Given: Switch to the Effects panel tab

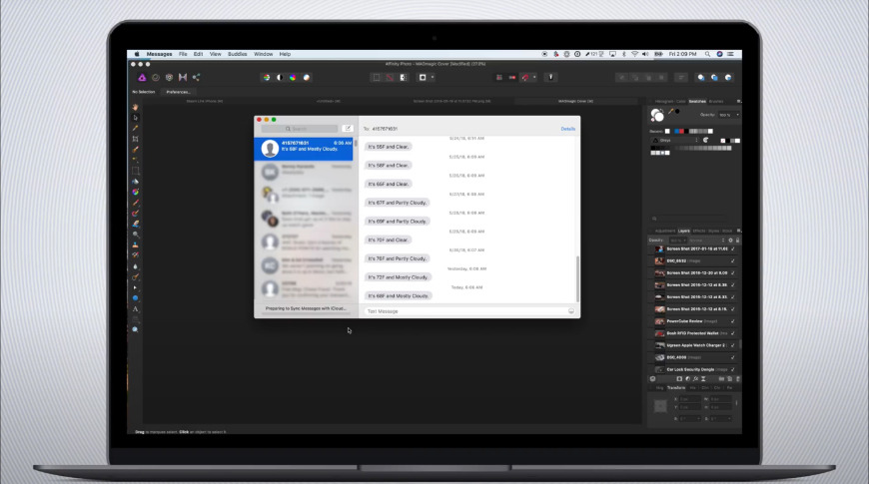Looking at the screenshot, I should click(x=699, y=231).
